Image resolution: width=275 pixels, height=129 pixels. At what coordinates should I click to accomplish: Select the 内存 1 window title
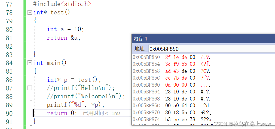[x=140, y=39]
